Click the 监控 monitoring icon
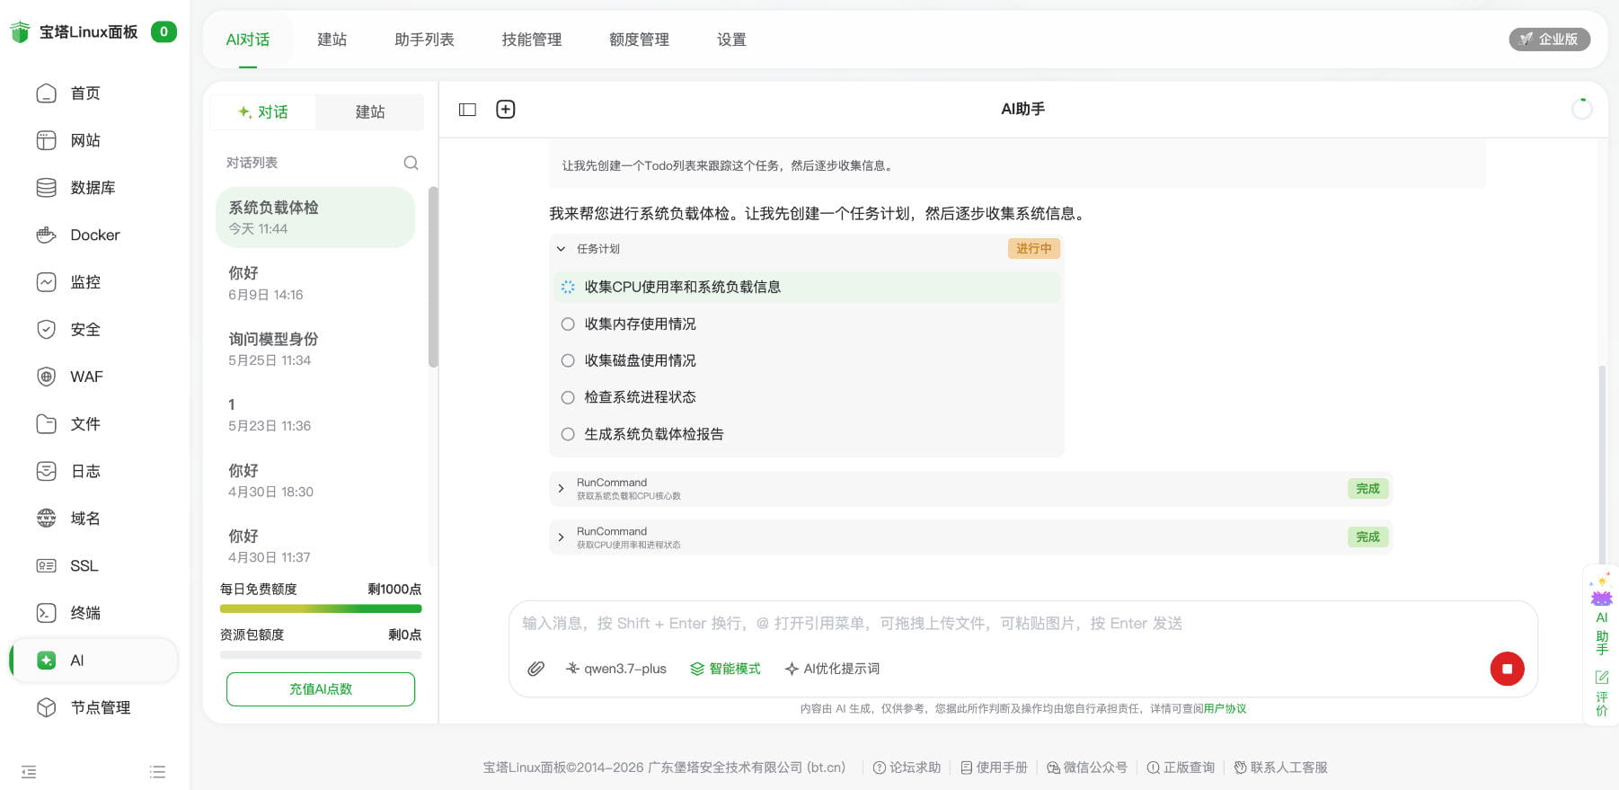The image size is (1619, 790). tap(46, 282)
